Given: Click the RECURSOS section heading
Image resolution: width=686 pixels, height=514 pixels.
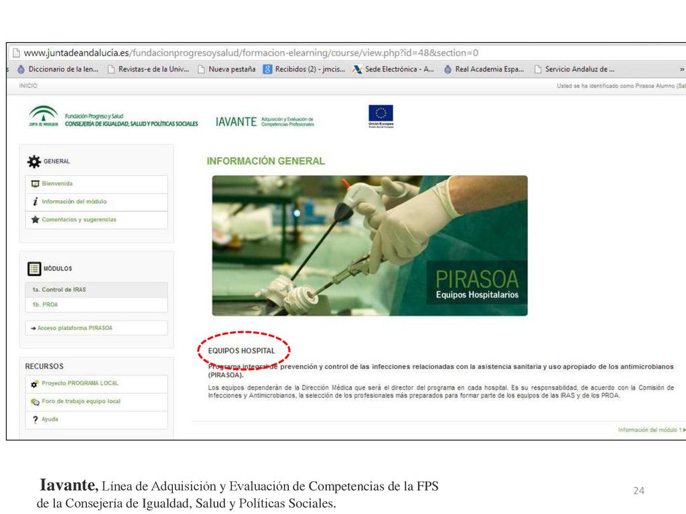Looking at the screenshot, I should coord(44,366).
